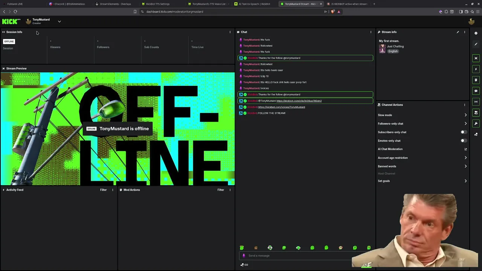The image size is (482, 271).
Task: Click the '!clip 10' chat message
Action: click(x=264, y=76)
